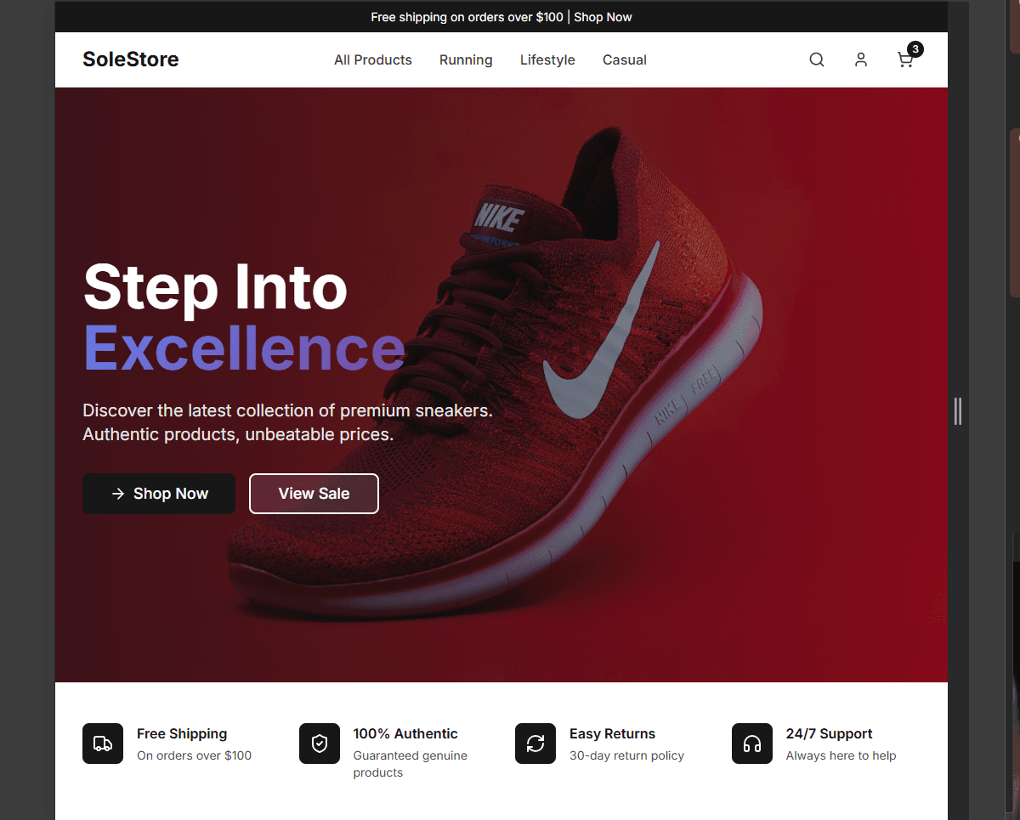This screenshot has height=820, width=1020.
Task: Click the Free Shipping truck icon
Action: [103, 744]
